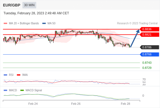Click the 'MA 20 + Bollinger Bands' legend label
The width and height of the screenshot is (160, 108).
pyautogui.click(x=24, y=23)
